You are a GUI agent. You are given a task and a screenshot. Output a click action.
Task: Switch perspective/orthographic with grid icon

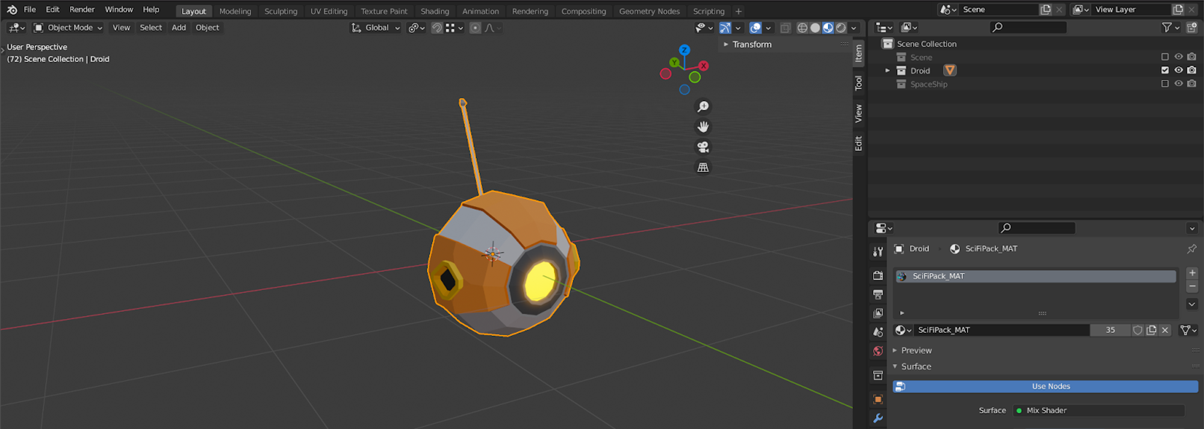[703, 168]
